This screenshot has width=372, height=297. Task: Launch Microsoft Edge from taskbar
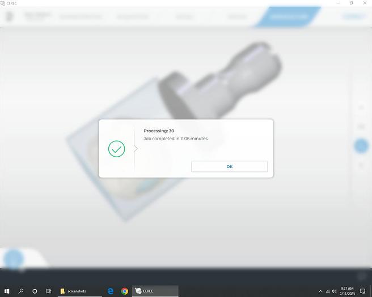click(111, 291)
